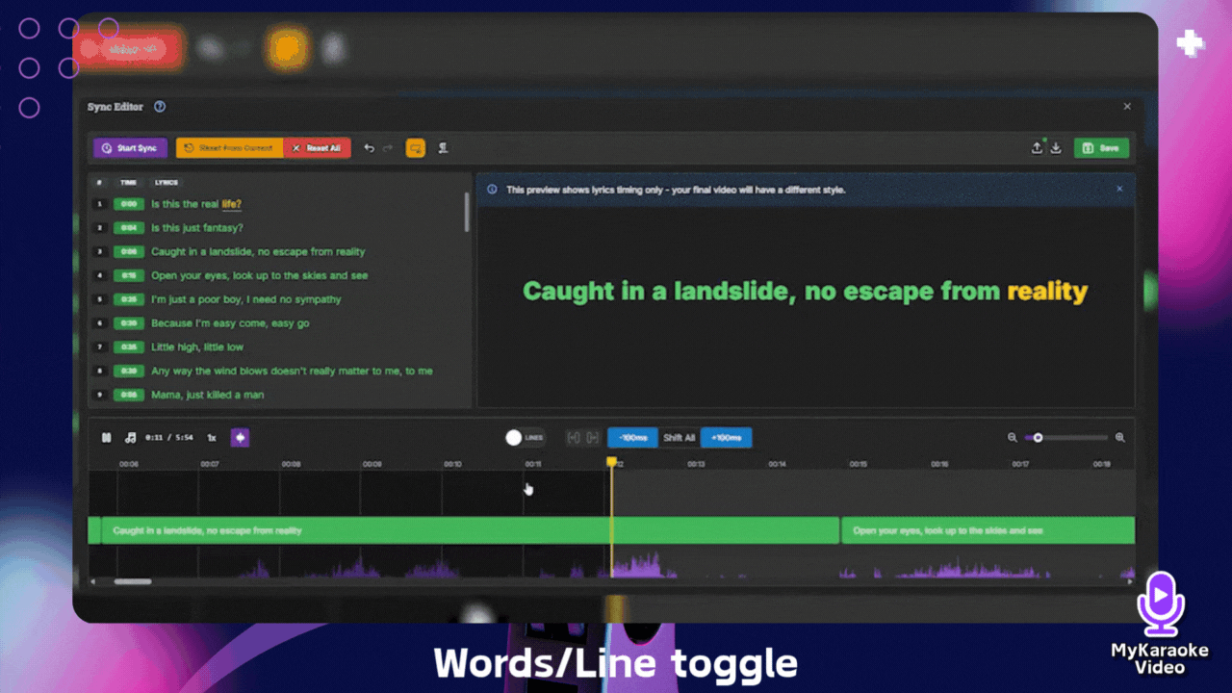Click time badge beside 'Is this just fantasy?'
The image size is (1232, 693).
point(128,228)
